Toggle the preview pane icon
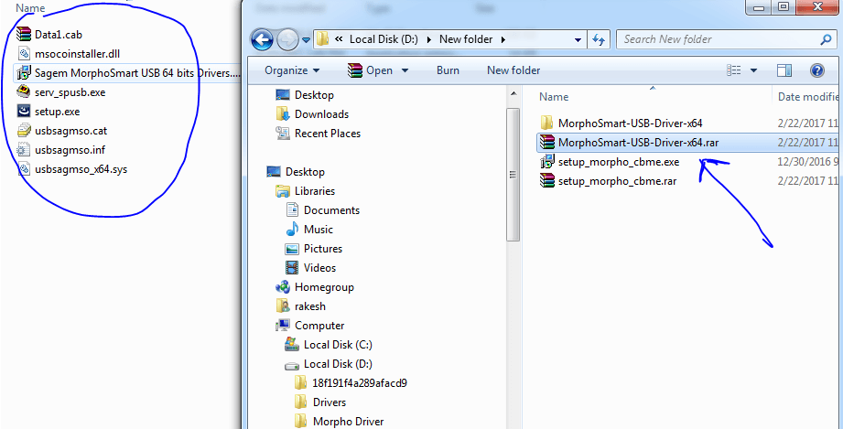 (x=784, y=70)
